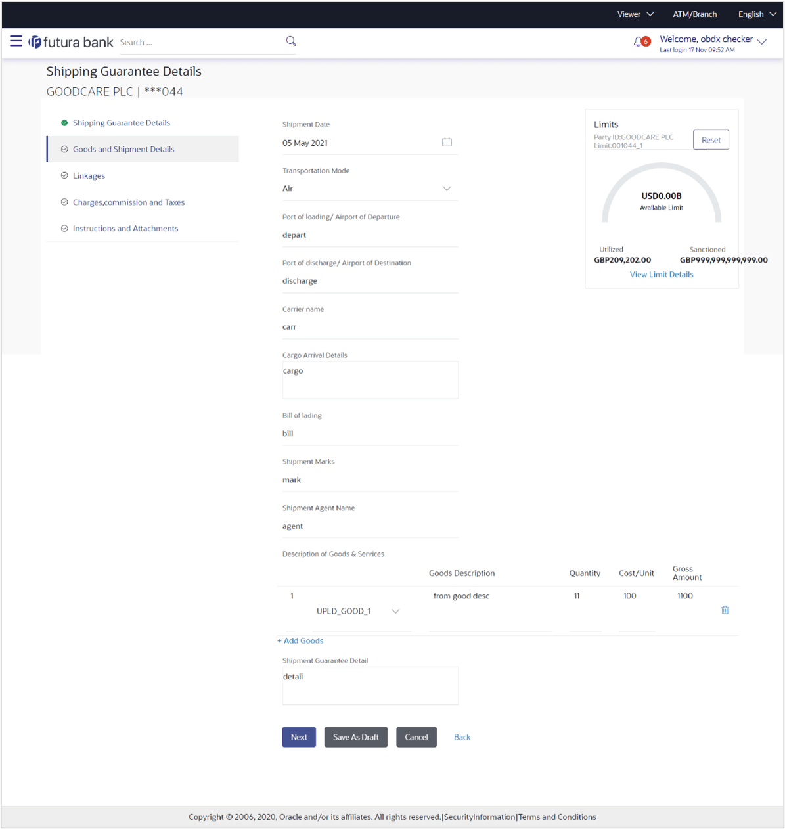Screen dimensions: 785x829
Task: Open the notifications bell
Action: pos(638,41)
